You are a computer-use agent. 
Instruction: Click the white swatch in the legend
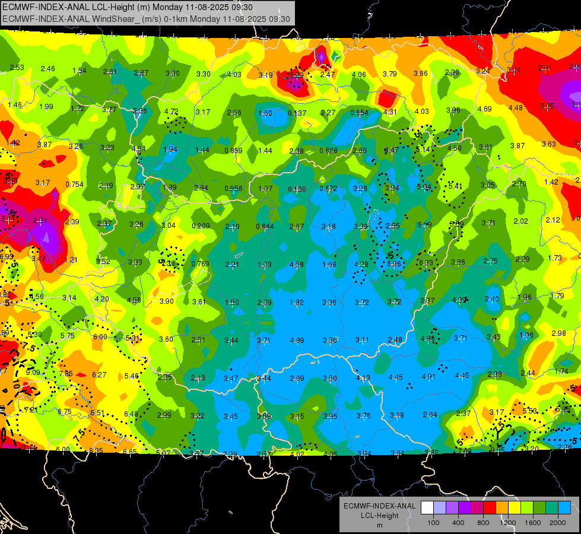point(427,508)
